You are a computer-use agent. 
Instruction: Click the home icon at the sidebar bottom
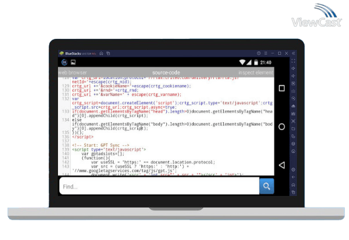point(293,185)
